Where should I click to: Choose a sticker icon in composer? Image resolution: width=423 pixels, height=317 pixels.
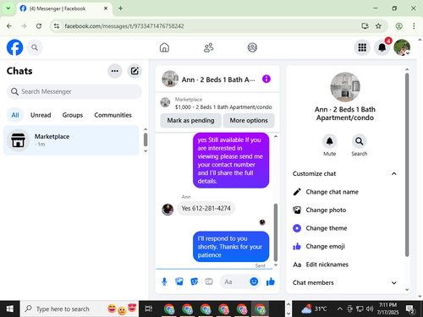[x=194, y=281]
